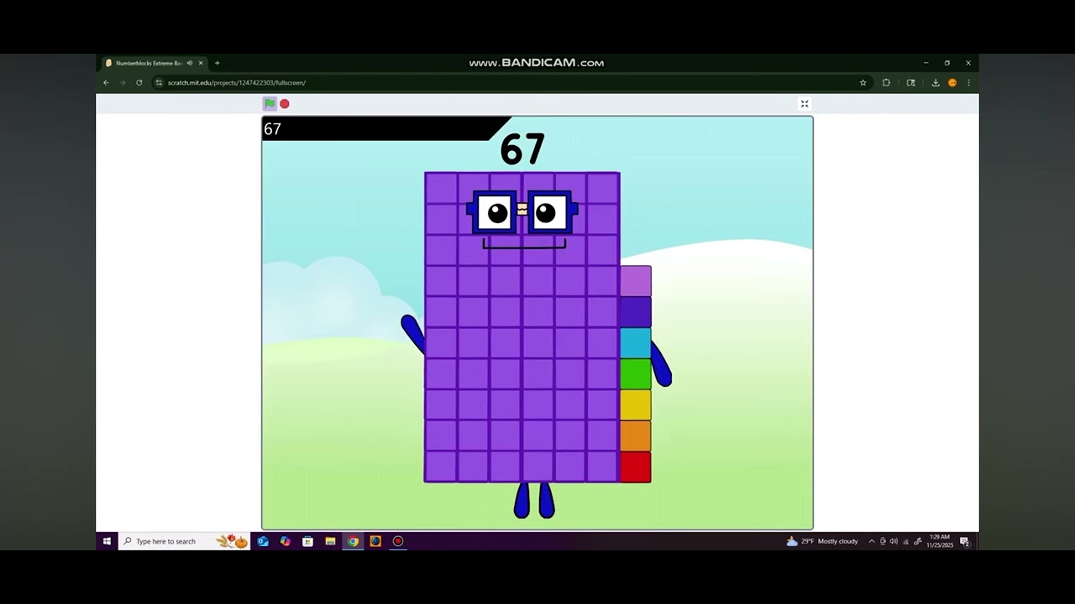Exit Scratch full screen mode

tap(805, 104)
